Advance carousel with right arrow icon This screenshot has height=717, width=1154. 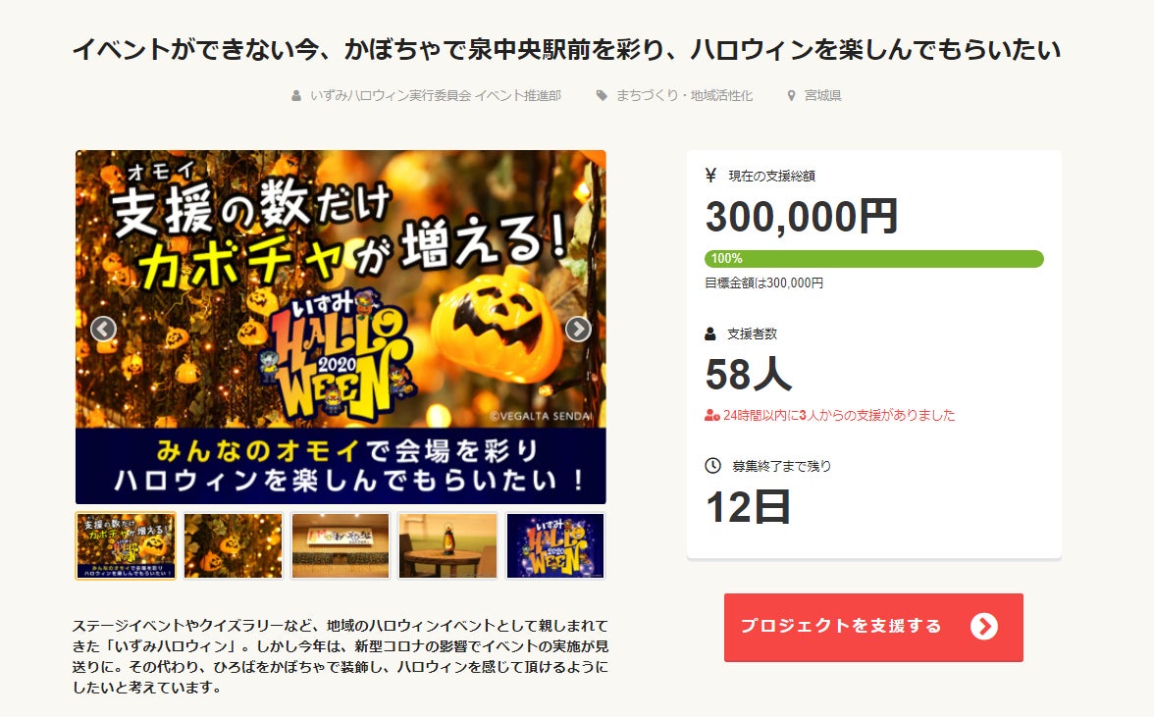[578, 329]
